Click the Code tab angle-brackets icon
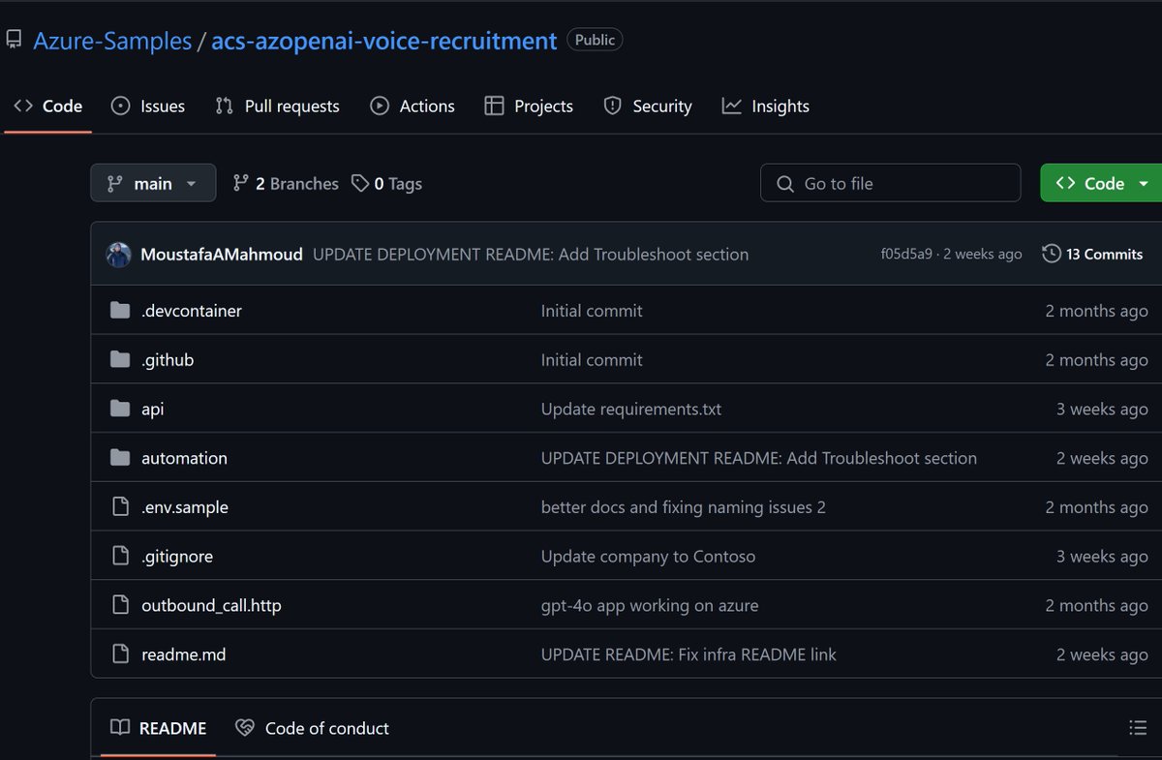1162x760 pixels. pyautogui.click(x=23, y=106)
